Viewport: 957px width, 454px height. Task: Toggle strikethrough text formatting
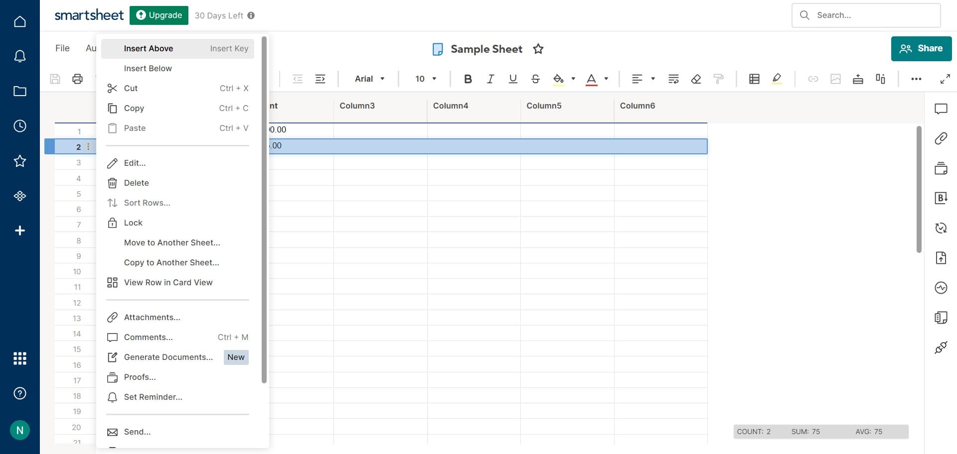tap(535, 79)
